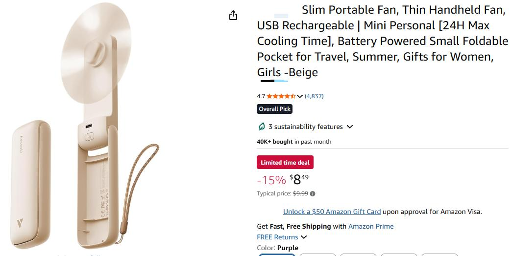Click the Overall Pick badge

tap(274, 109)
